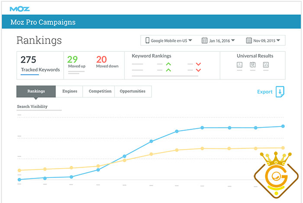Image resolution: width=303 pixels, height=203 pixels.
Task: Click the top green up arrow in Keyword Rankings
Action: pyautogui.click(x=168, y=64)
